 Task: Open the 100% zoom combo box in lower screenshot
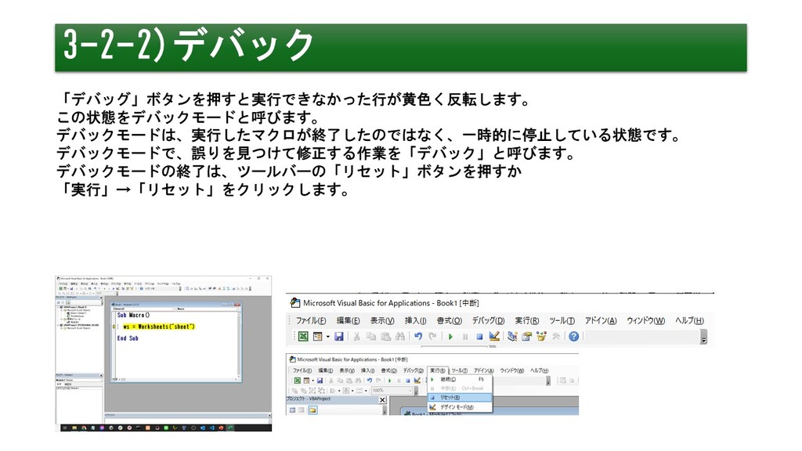(x=392, y=391)
